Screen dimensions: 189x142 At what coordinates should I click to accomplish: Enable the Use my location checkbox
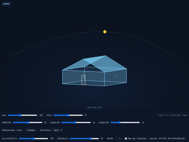[x=126, y=138]
